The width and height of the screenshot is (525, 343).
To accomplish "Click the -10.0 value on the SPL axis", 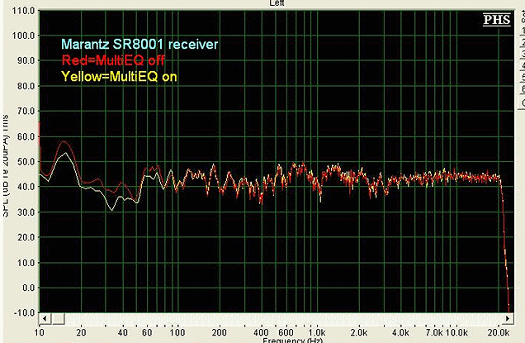I will pos(24,312).
